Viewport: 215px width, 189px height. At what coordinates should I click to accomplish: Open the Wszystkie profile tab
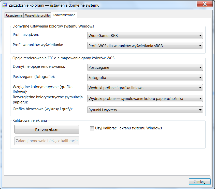click(x=37, y=16)
